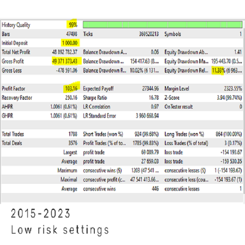This screenshot has height=245, width=245.
Task: Click the 2015-2023 caption text
Action: tap(40, 214)
